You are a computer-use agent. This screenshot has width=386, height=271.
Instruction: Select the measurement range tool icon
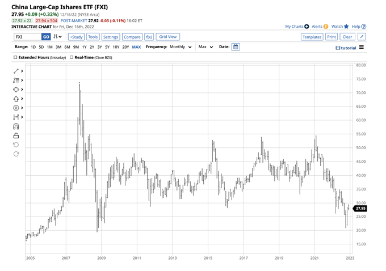[16, 117]
